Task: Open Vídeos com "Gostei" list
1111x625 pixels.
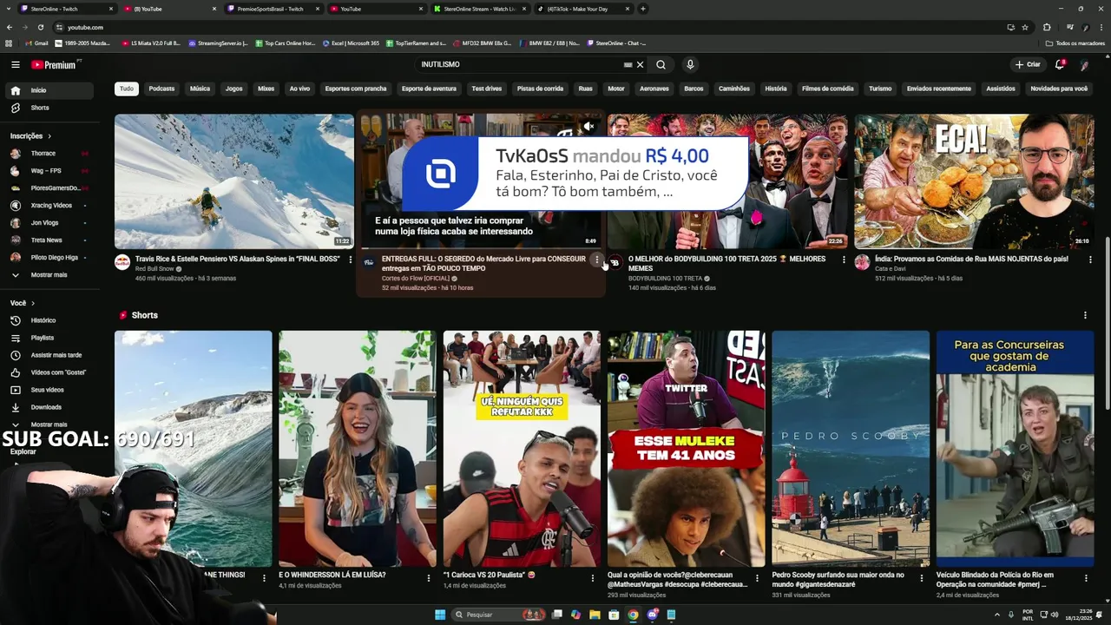Action: [x=50, y=372]
